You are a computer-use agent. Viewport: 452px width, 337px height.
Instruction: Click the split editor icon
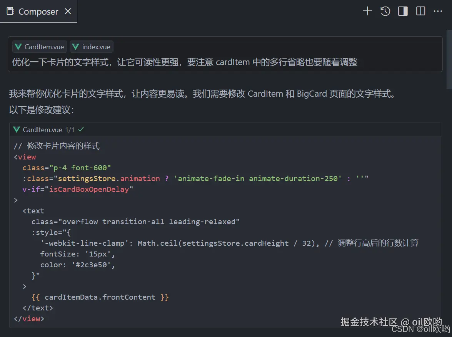[x=420, y=11]
